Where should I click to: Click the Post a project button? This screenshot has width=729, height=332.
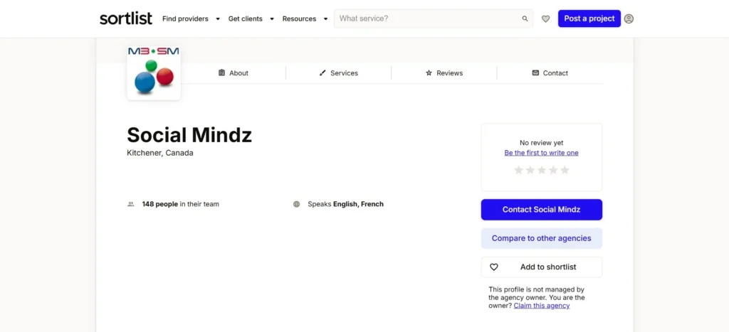tap(589, 18)
